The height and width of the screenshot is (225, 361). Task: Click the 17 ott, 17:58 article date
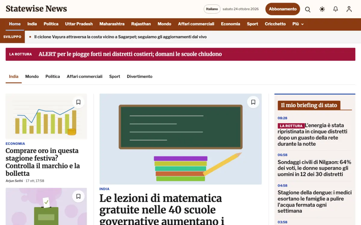tap(35, 181)
